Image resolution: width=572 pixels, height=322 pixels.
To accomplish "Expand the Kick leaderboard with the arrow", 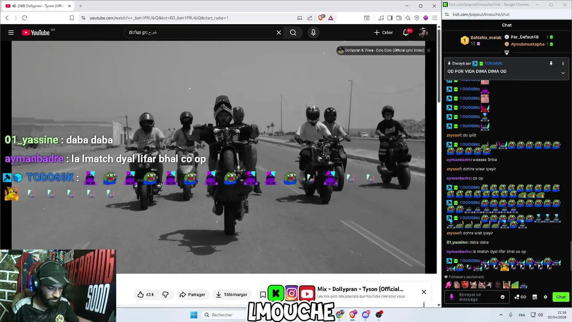I will coord(507,53).
